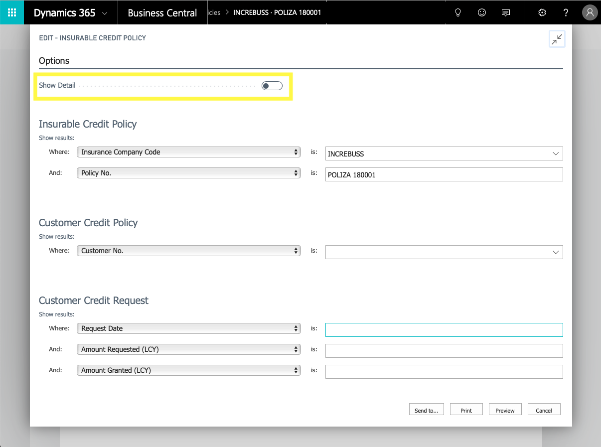The width and height of the screenshot is (601, 447).
Task: Expand the INCREBUSS value dropdown
Action: coord(556,154)
